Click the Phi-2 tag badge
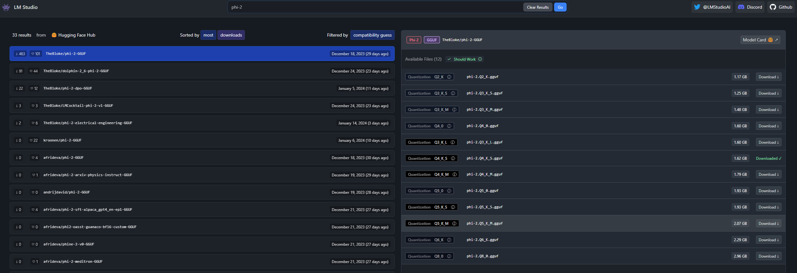Viewport: 797px width, 273px height. tap(414, 40)
